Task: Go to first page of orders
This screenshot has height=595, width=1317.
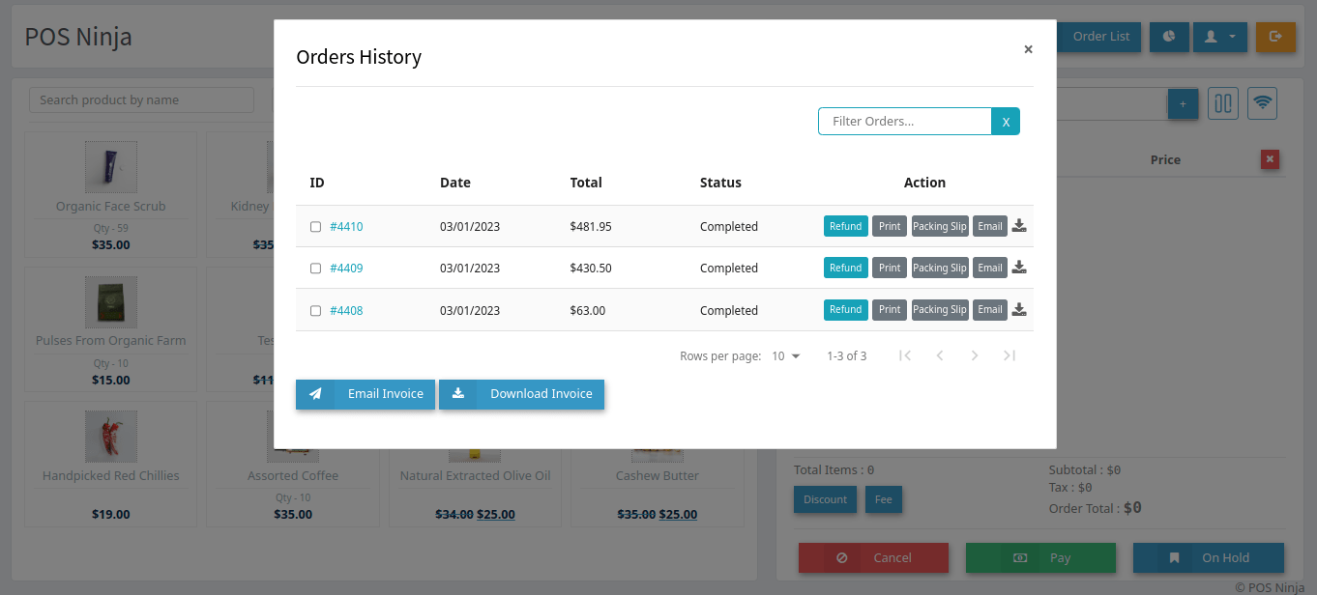Action: coord(905,356)
